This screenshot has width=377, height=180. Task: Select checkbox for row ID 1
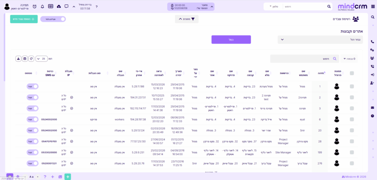click(x=352, y=86)
